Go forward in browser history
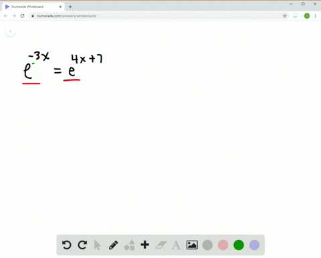Screen dimensions: 321x258 click(x=14, y=16)
